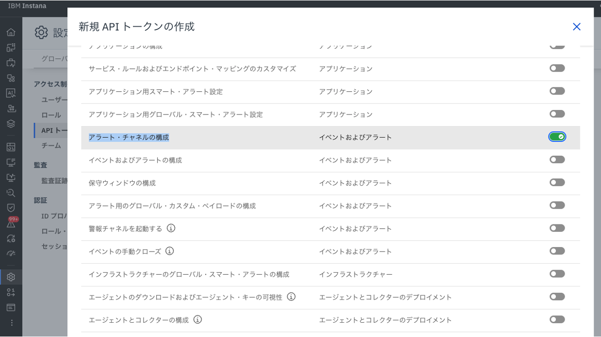Image resolution: width=601 pixels, height=337 pixels.
Task: Open the warning triangle icon with 99+ badge
Action: [11, 223]
